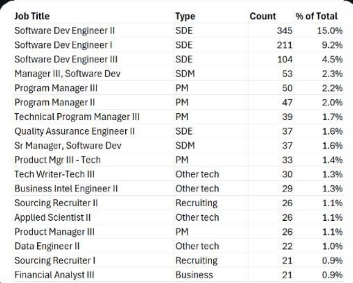
Task: Click the Technical Program Manager III cell
Action: click(77, 117)
